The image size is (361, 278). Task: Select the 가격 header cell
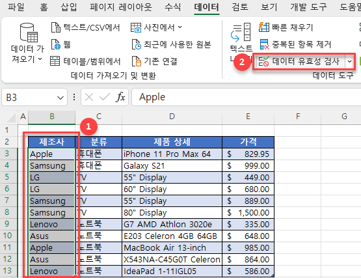pos(248,142)
